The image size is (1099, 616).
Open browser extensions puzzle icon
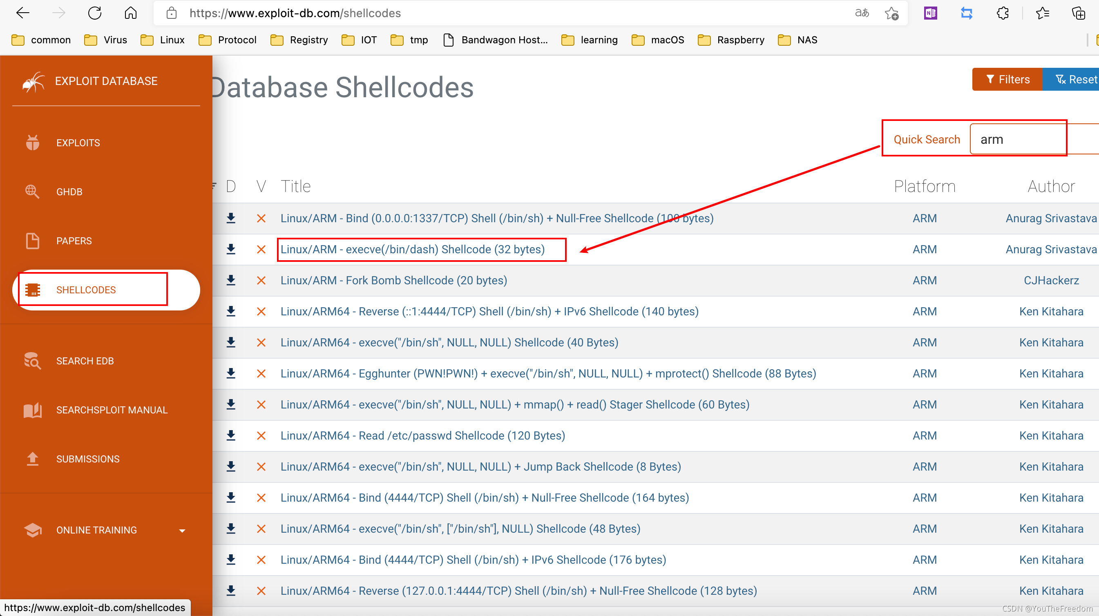[x=1003, y=13]
